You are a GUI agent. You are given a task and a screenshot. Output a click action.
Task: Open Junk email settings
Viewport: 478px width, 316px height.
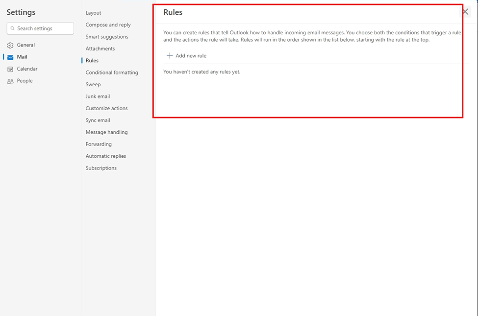98,96
